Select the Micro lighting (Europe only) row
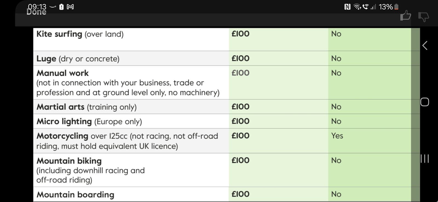The image size is (438, 202). [x=89, y=122]
